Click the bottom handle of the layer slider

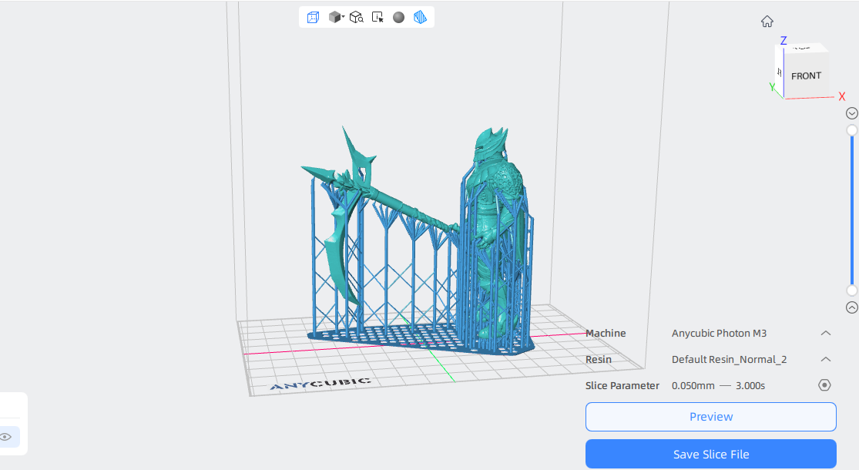(x=852, y=290)
